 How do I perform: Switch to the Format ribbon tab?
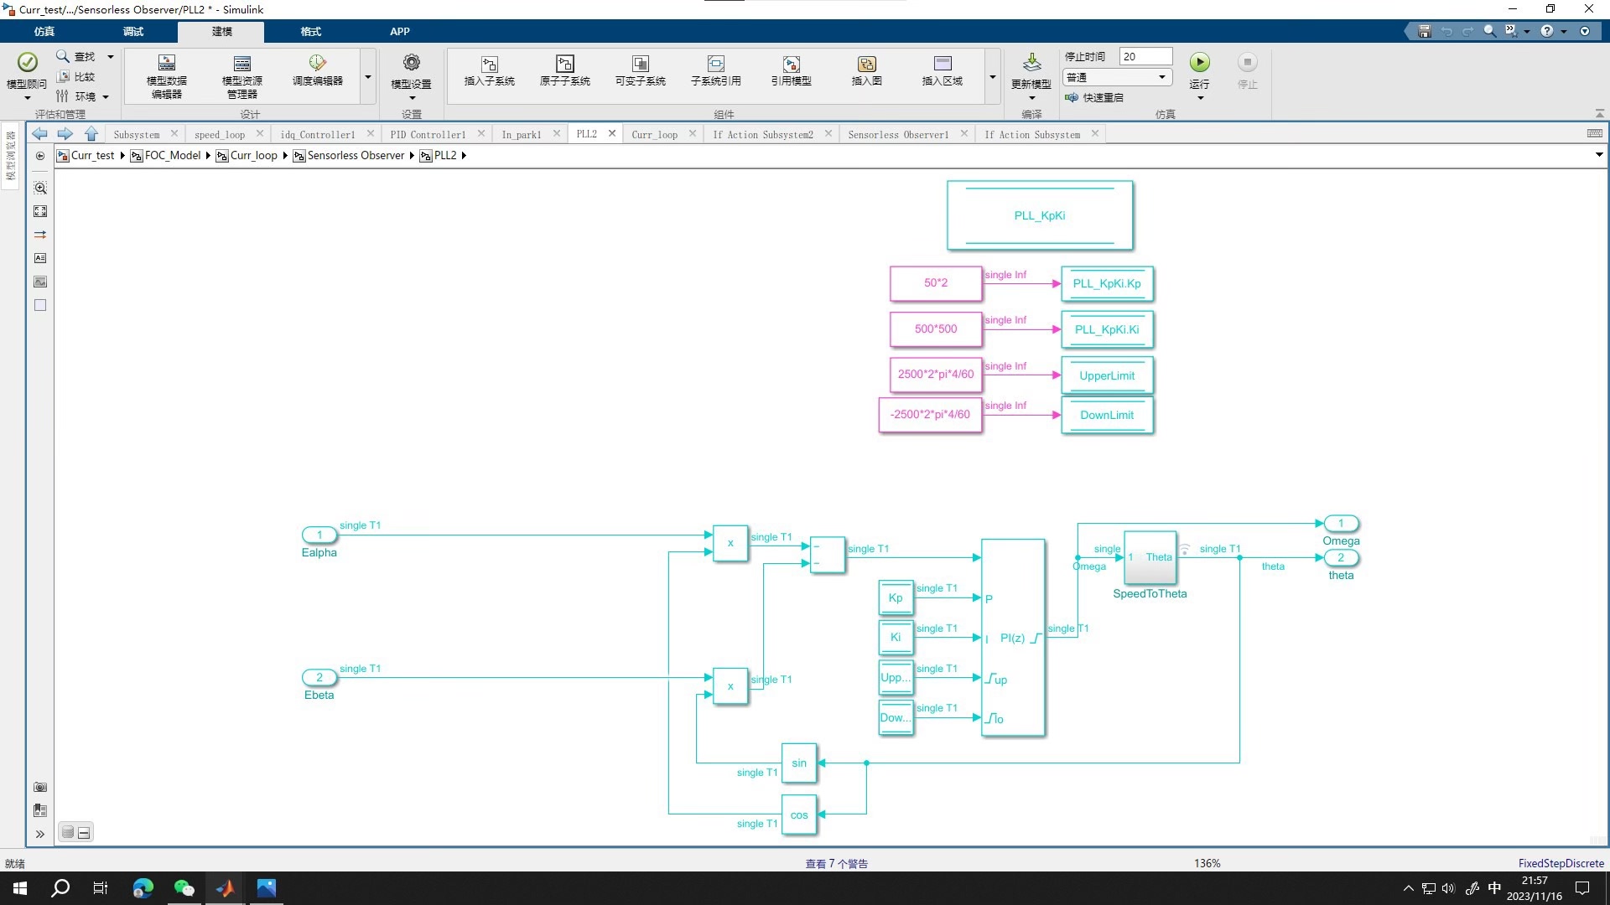[310, 31]
